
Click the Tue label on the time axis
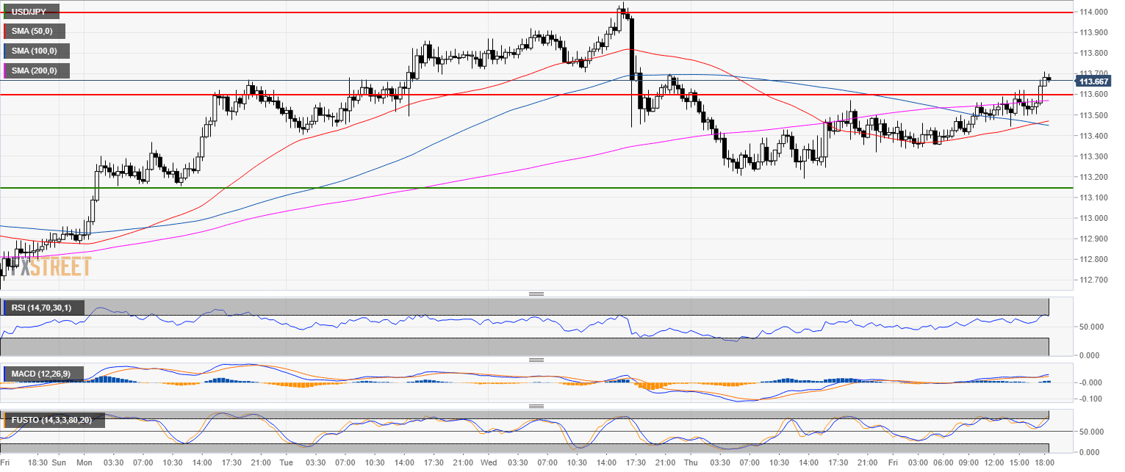[287, 463]
